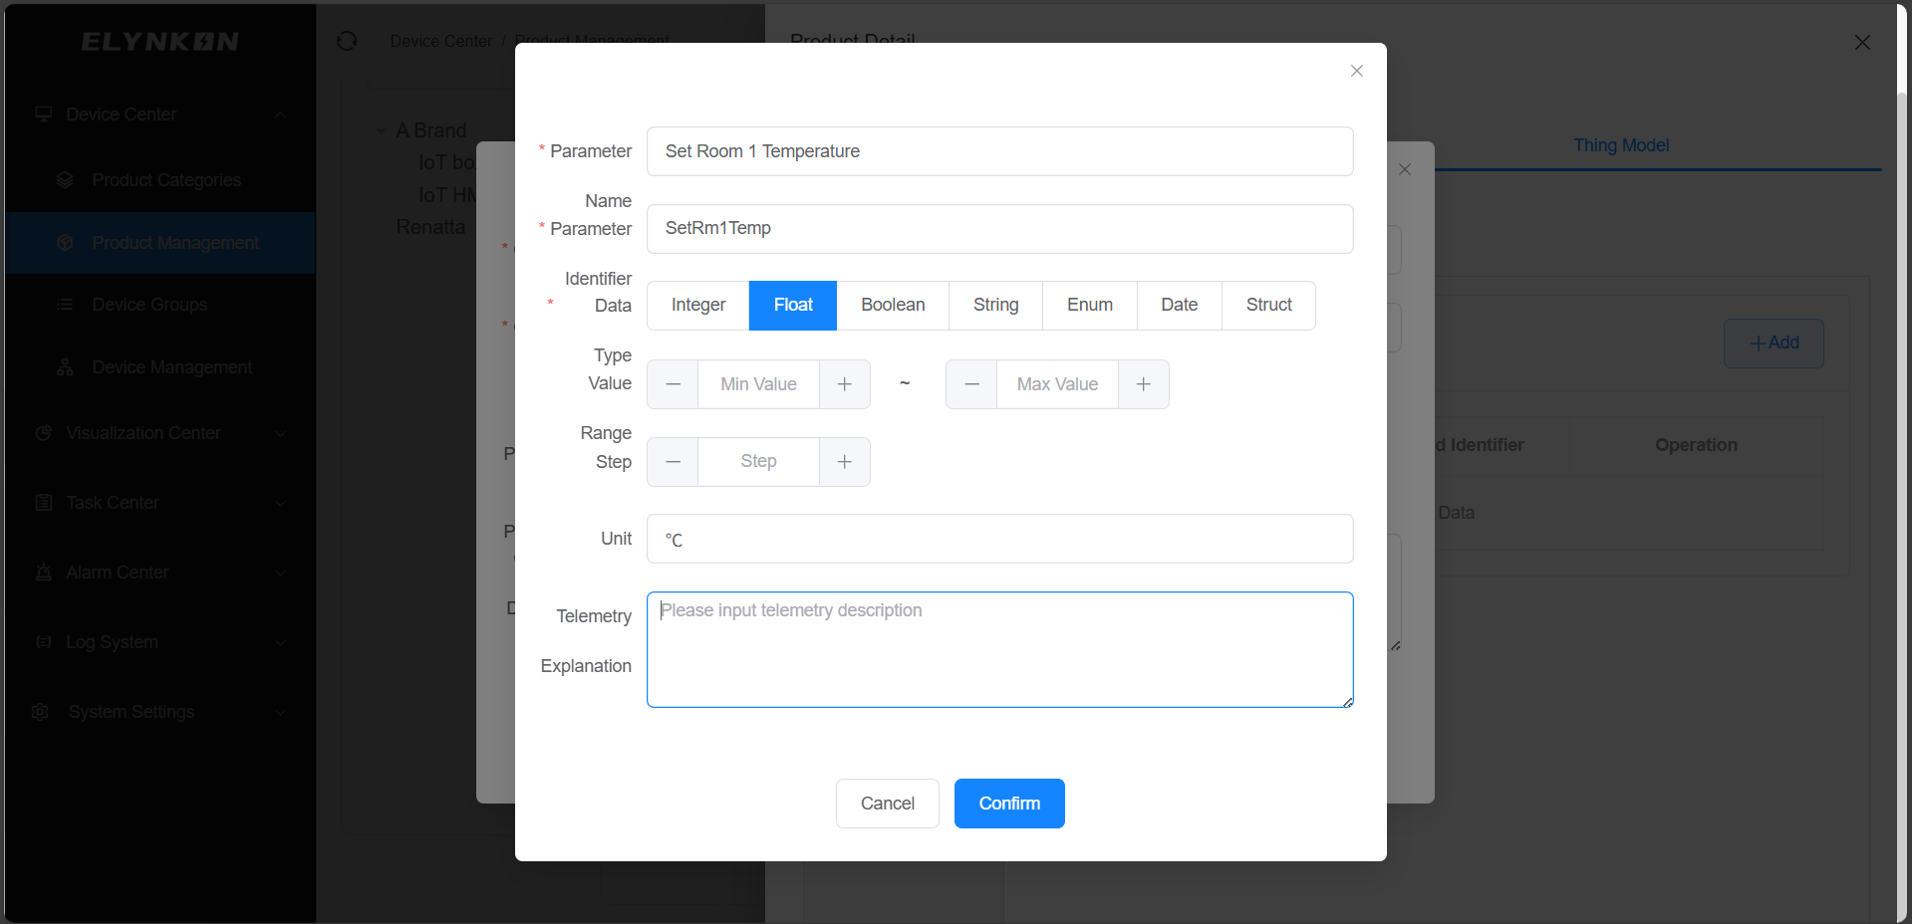The image size is (1912, 924).
Task: Click the Log System icon
Action: [x=44, y=642]
